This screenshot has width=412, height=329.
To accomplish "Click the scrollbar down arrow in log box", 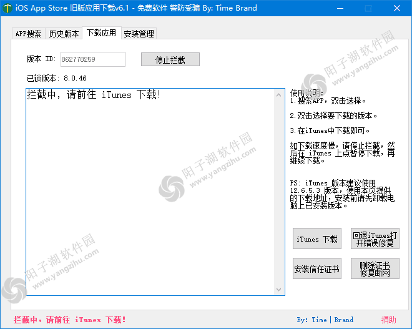I will point(279,289).
